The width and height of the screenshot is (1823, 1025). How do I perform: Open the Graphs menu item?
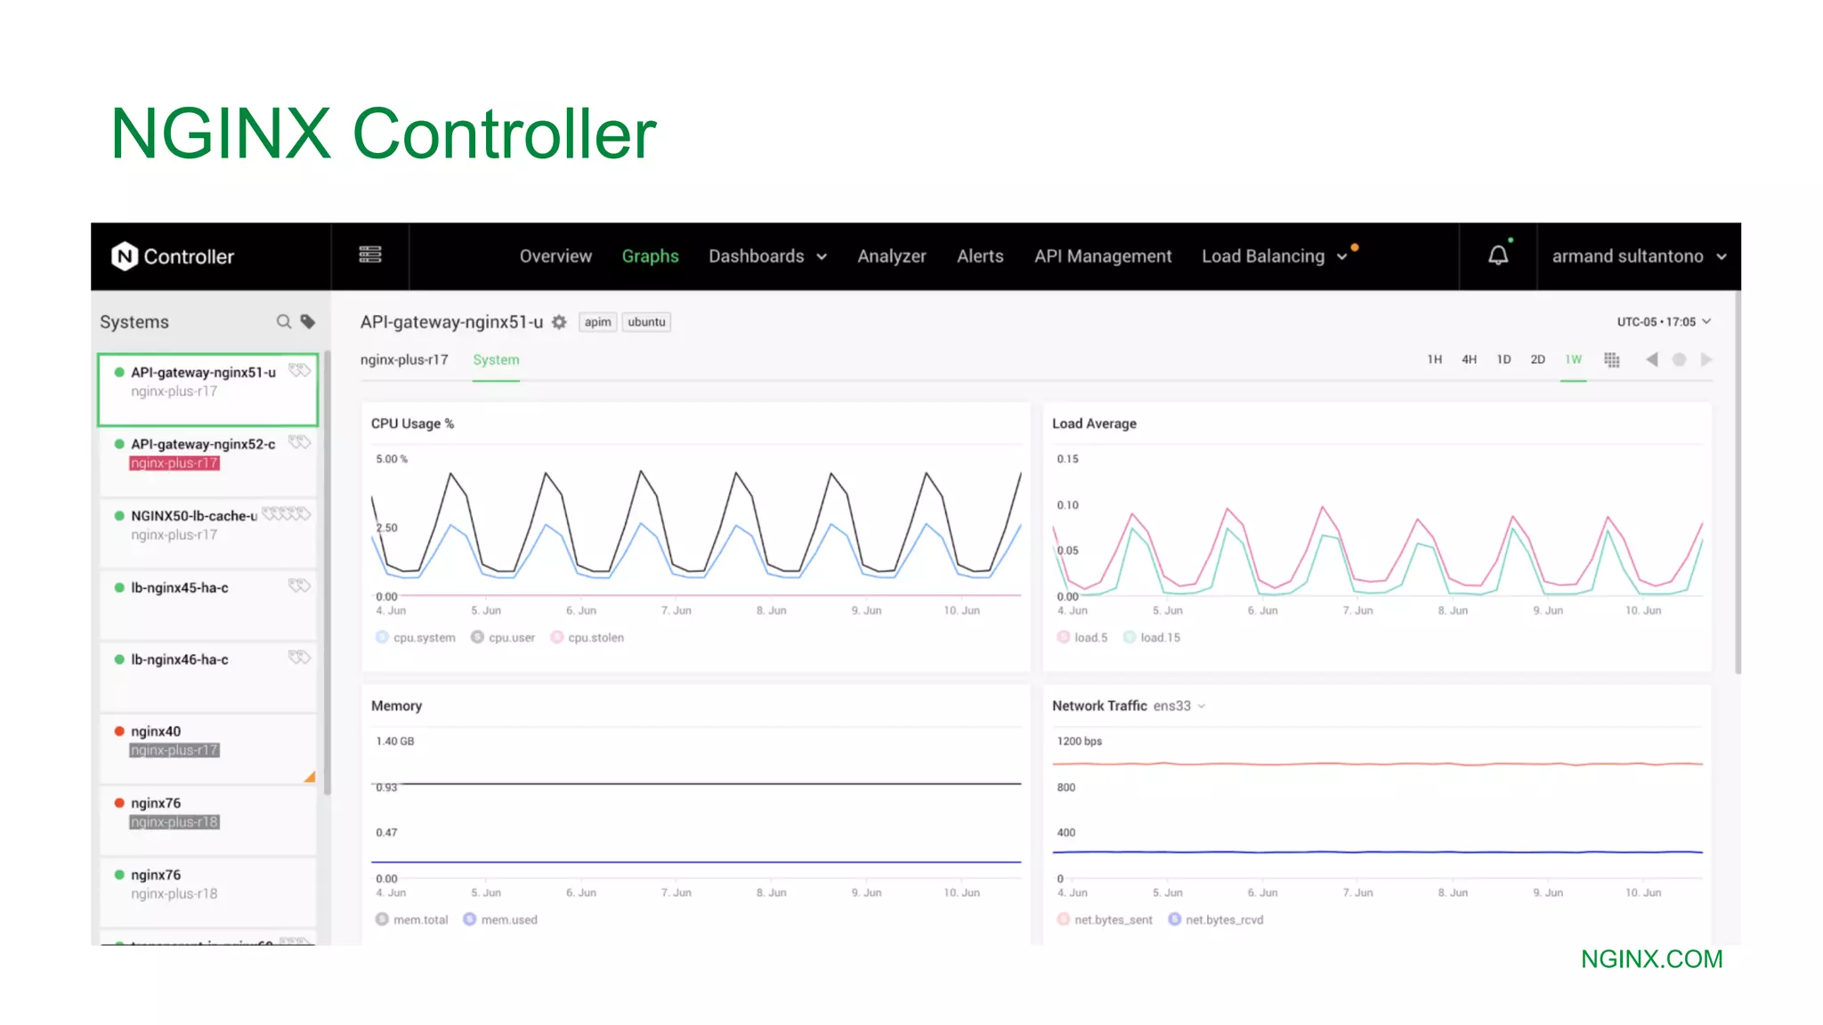[x=650, y=256]
